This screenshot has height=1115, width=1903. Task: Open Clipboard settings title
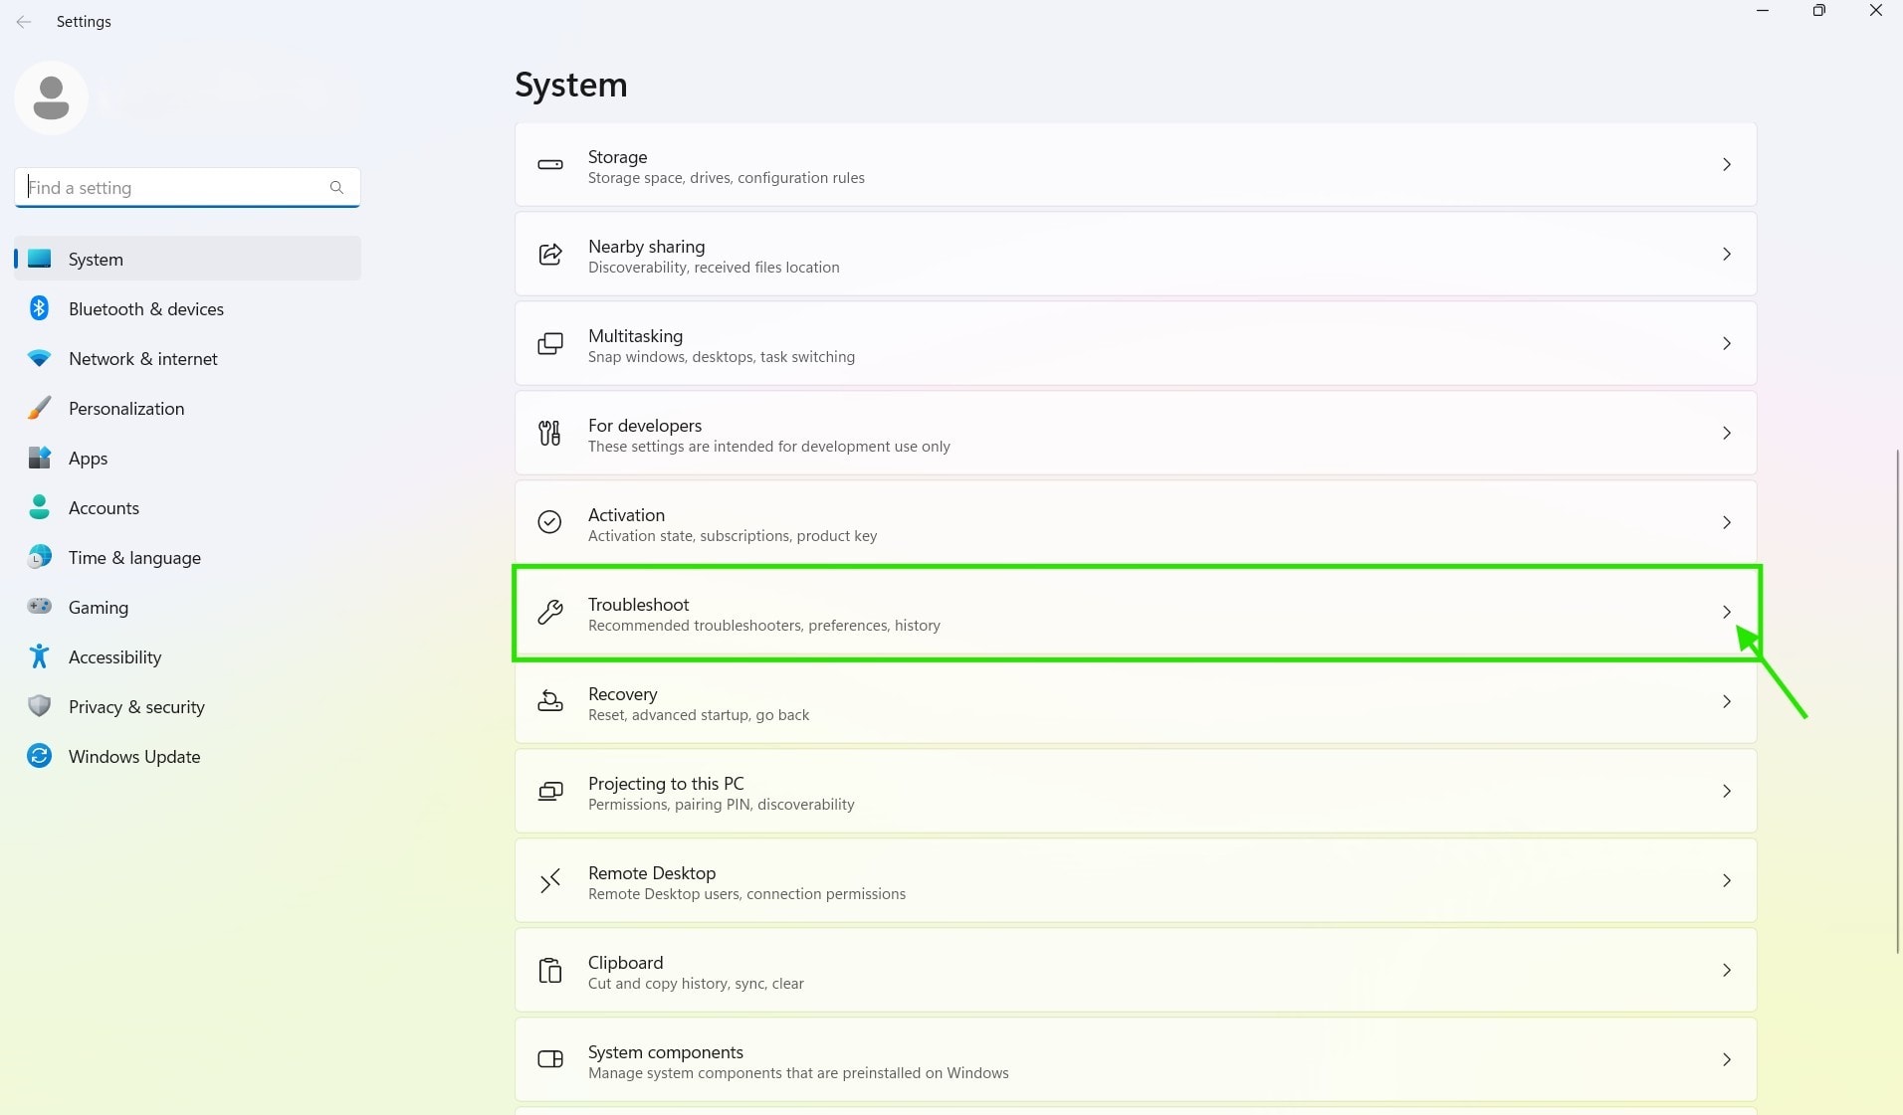625,963
